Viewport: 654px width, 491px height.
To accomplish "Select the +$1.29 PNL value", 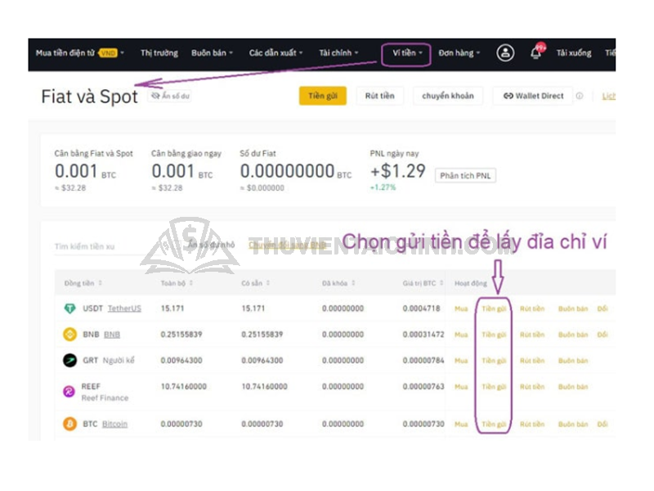I will pos(398,171).
